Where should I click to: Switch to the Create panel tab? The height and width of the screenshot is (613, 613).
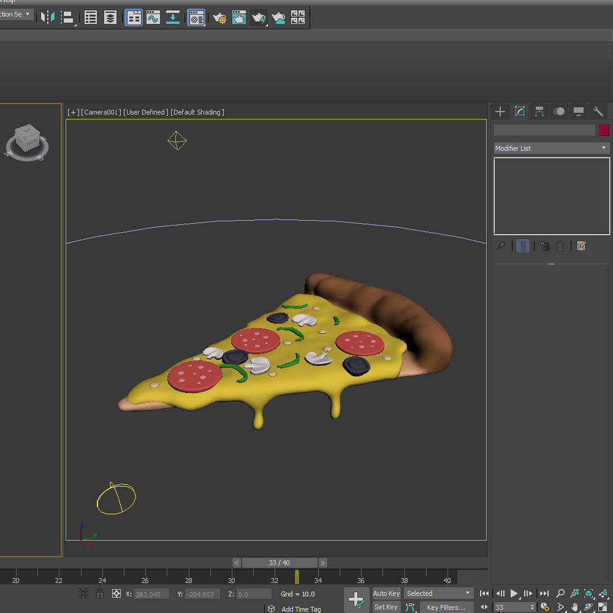coord(500,112)
